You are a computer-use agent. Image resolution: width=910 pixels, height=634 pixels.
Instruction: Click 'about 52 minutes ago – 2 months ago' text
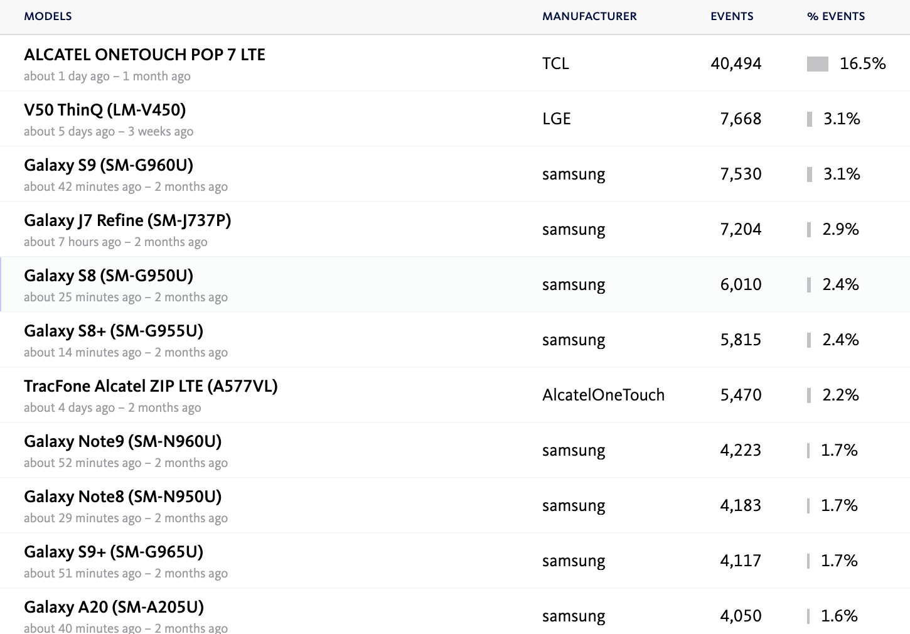point(126,463)
